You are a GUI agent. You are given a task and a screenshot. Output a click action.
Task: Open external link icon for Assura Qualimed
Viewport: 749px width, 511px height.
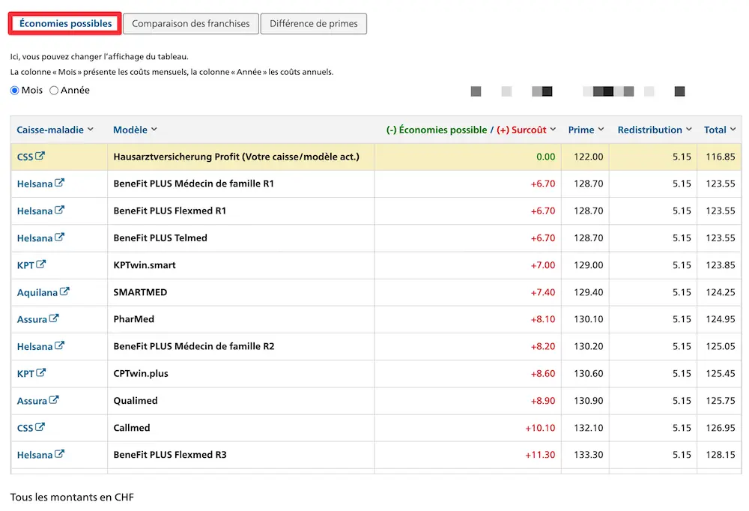(54, 400)
